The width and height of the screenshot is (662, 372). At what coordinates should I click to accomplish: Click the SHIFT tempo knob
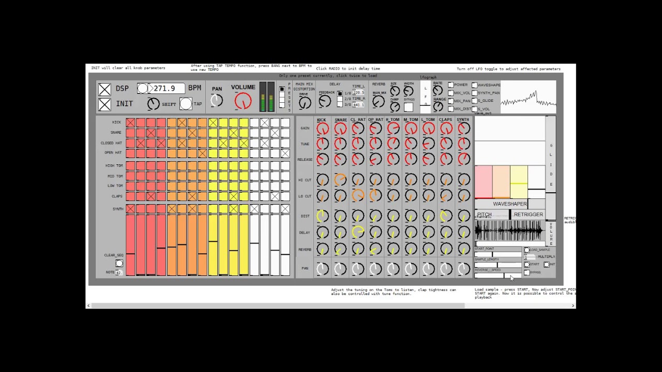point(153,104)
